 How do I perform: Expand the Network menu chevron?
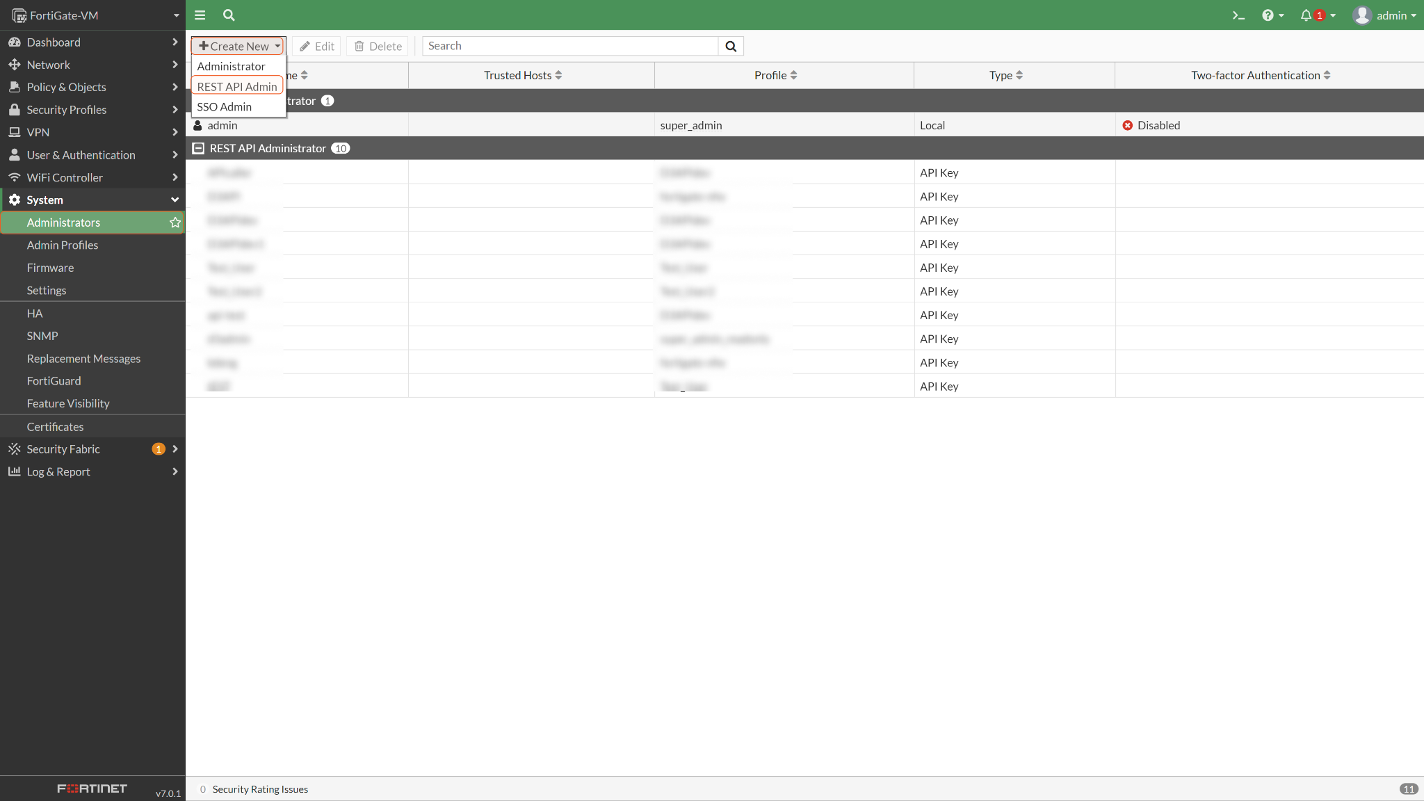[x=175, y=65]
